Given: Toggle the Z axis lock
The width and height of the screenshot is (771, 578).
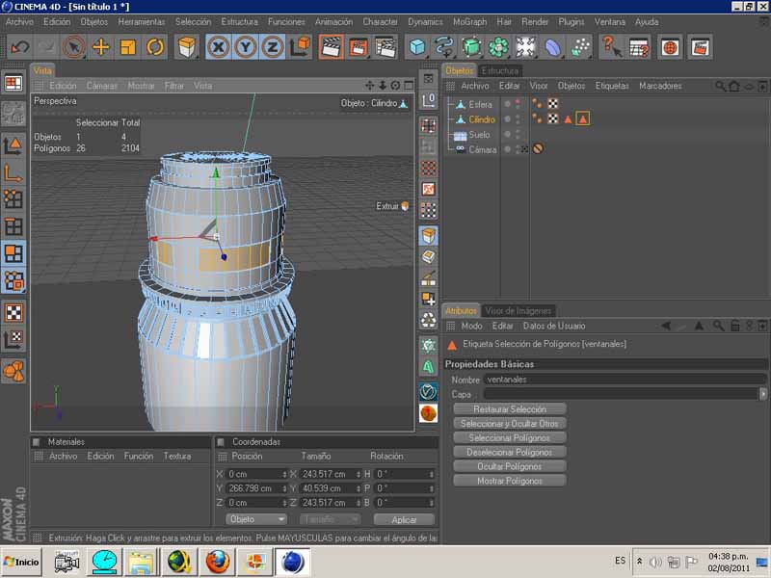Looking at the screenshot, I should click(x=272, y=47).
